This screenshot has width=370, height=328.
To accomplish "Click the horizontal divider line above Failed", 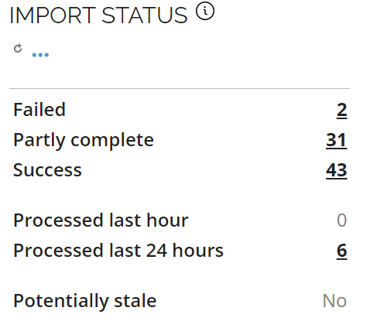I will pyautogui.click(x=180, y=88).
